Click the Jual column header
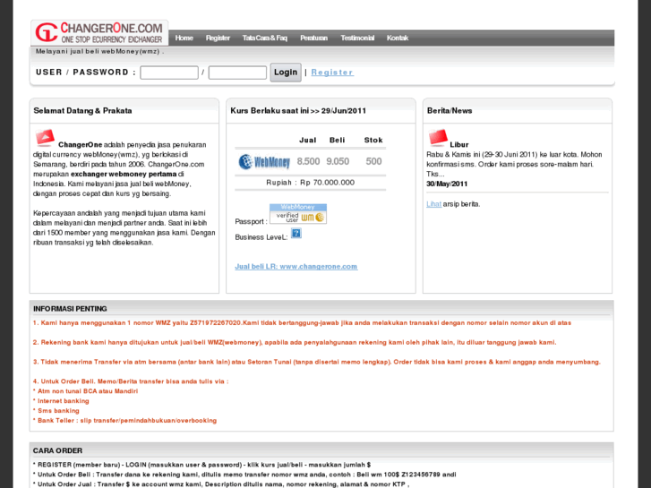 (308, 141)
